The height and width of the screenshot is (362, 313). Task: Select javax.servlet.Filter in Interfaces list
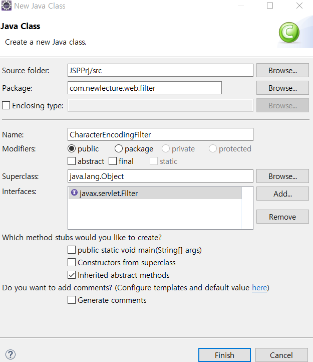tap(155, 193)
